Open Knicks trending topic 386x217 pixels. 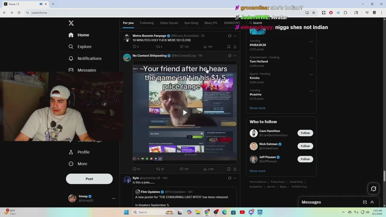(x=255, y=78)
